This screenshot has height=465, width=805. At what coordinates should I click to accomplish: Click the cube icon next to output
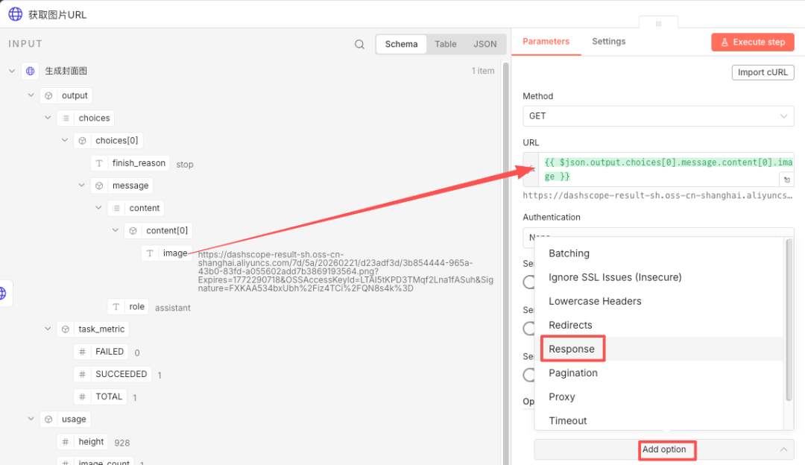coord(48,95)
